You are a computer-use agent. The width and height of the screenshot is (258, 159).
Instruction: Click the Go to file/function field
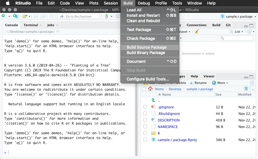pyautogui.click(x=79, y=16)
